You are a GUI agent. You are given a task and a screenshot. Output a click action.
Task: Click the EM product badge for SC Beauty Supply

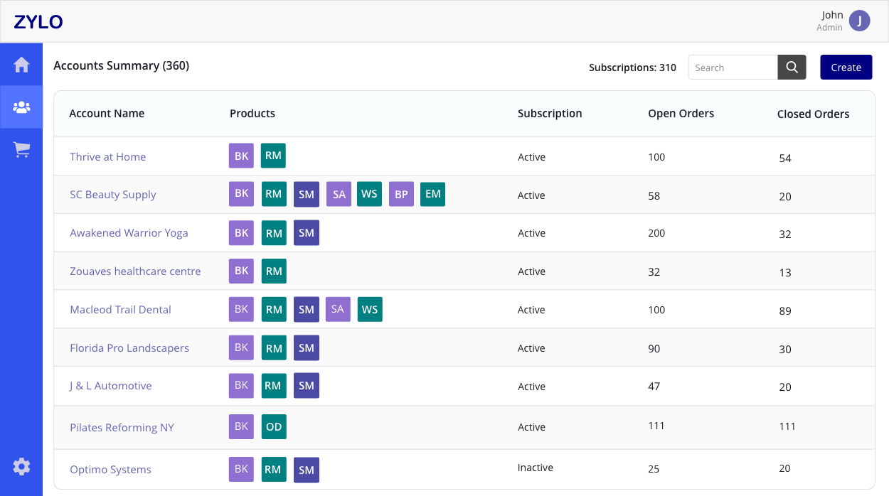coord(432,194)
